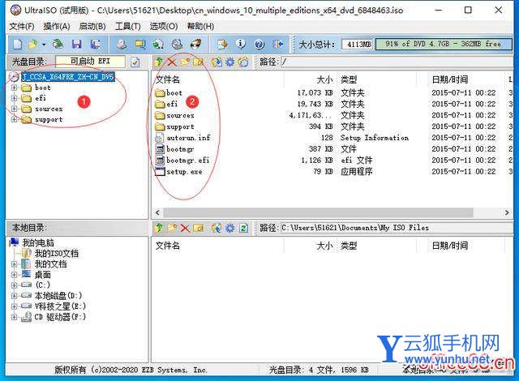The width and height of the screenshot is (519, 381).
Task: Click the last icon before disc 路径 field
Action: 243,62
